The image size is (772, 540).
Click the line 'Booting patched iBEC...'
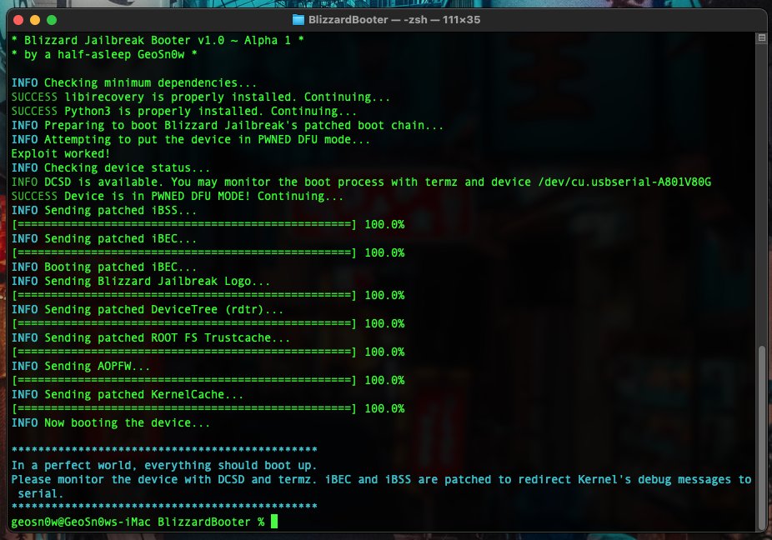click(121, 267)
